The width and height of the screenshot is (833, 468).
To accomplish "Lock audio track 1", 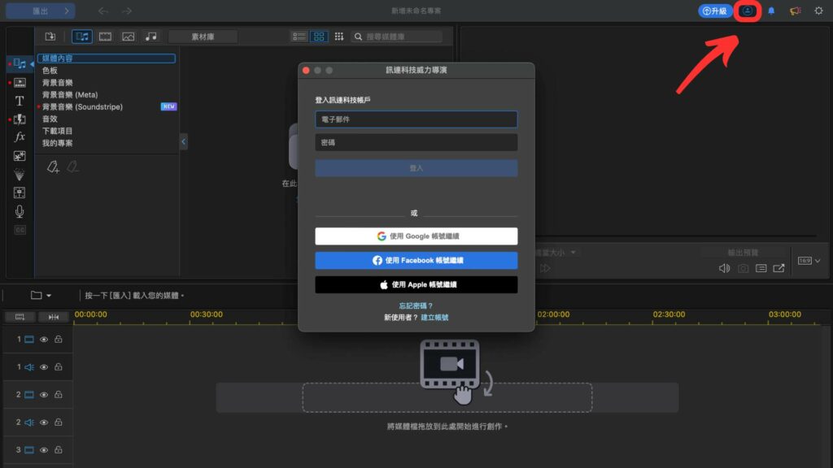I will click(x=59, y=366).
